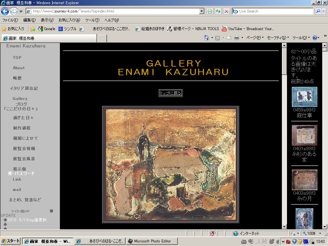Image resolution: width=328 pixels, height=246 pixels.
Task: Click the お気に入り star favorites button
Action: pyautogui.click(x=13, y=29)
